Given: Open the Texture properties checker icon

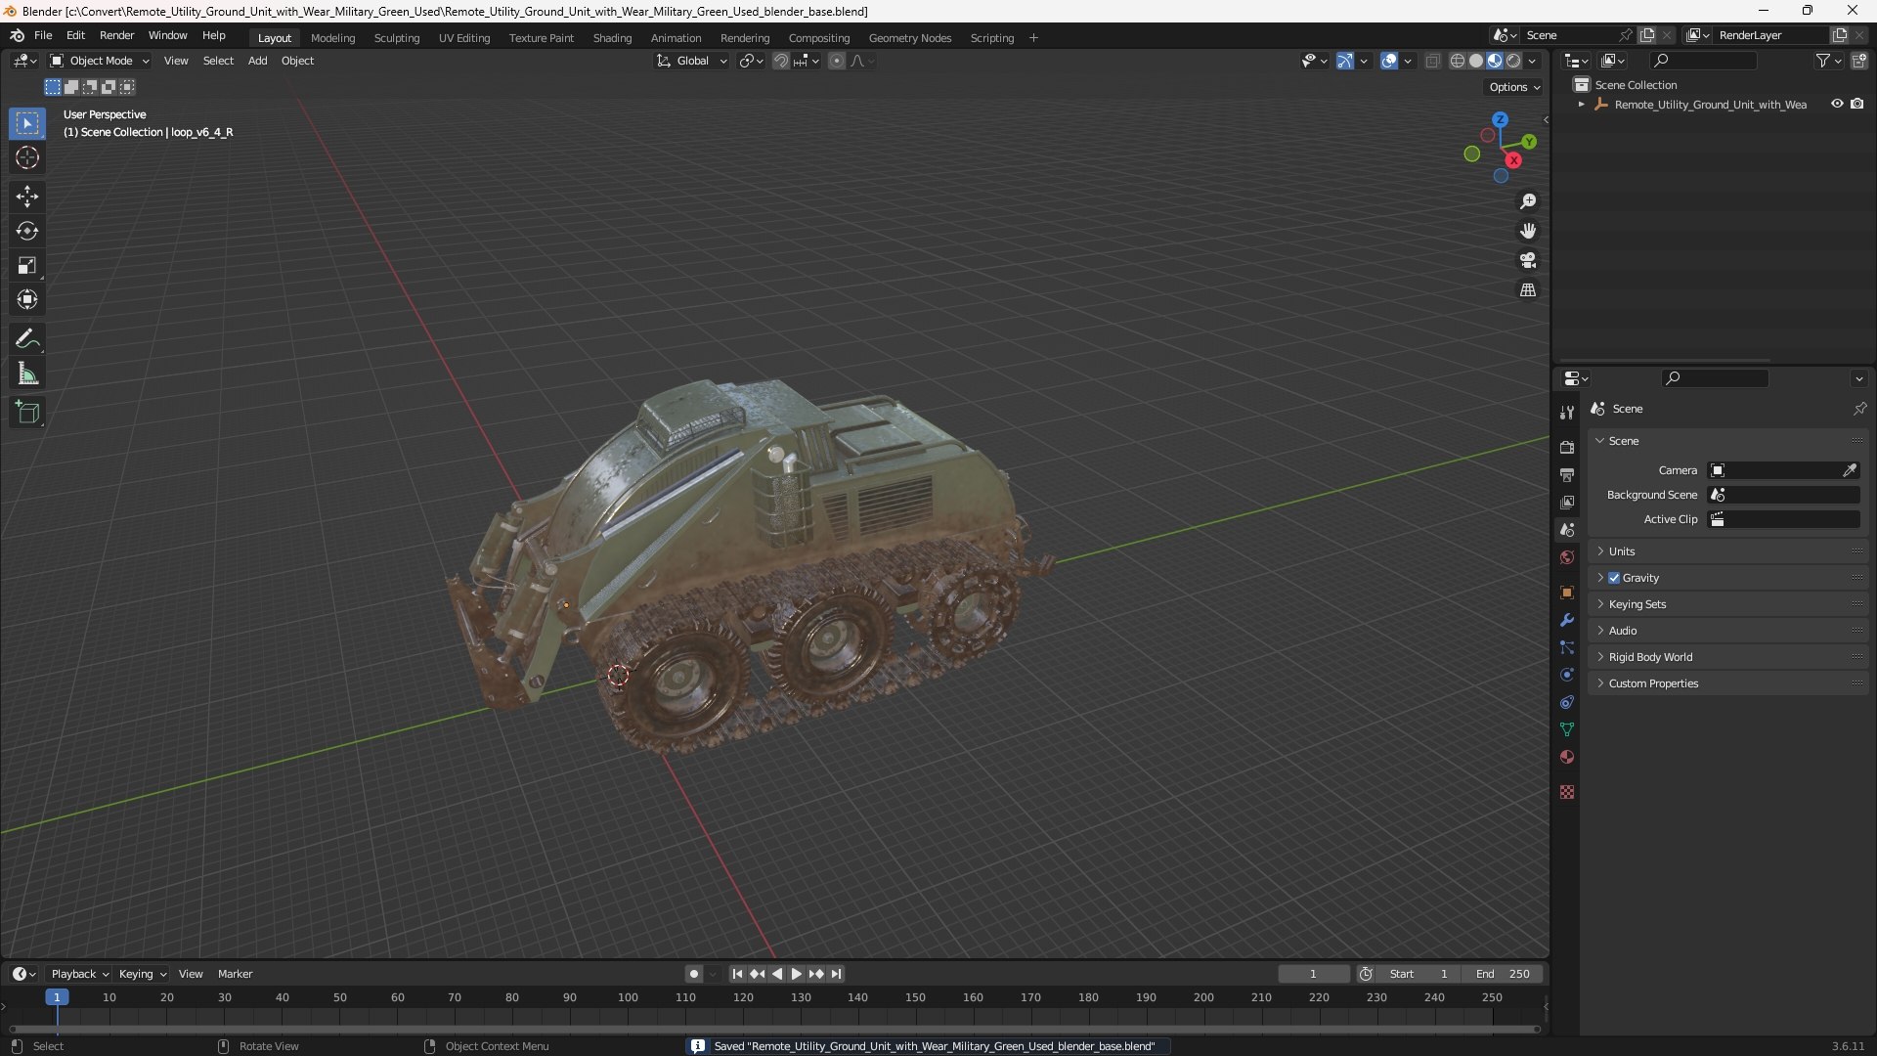Looking at the screenshot, I should coord(1567,792).
